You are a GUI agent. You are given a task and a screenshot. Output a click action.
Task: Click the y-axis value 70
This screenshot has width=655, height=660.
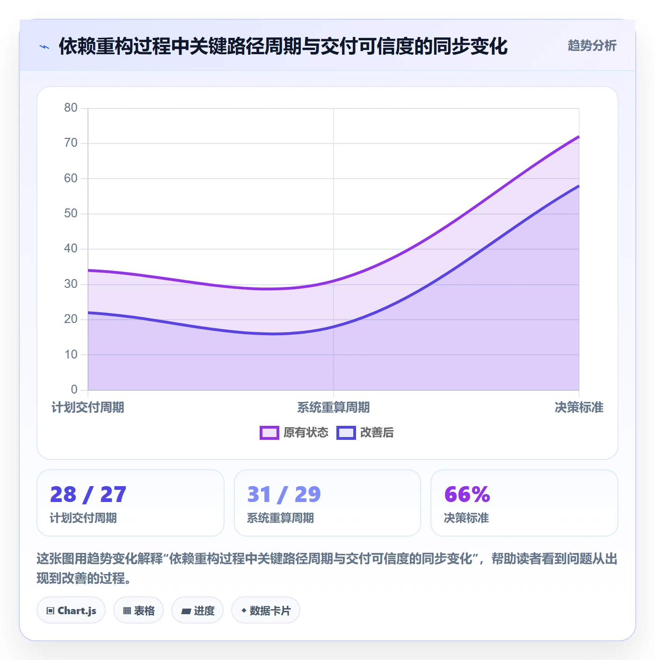point(71,143)
